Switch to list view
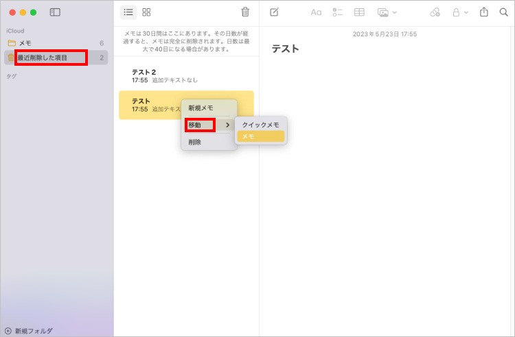 coord(128,12)
